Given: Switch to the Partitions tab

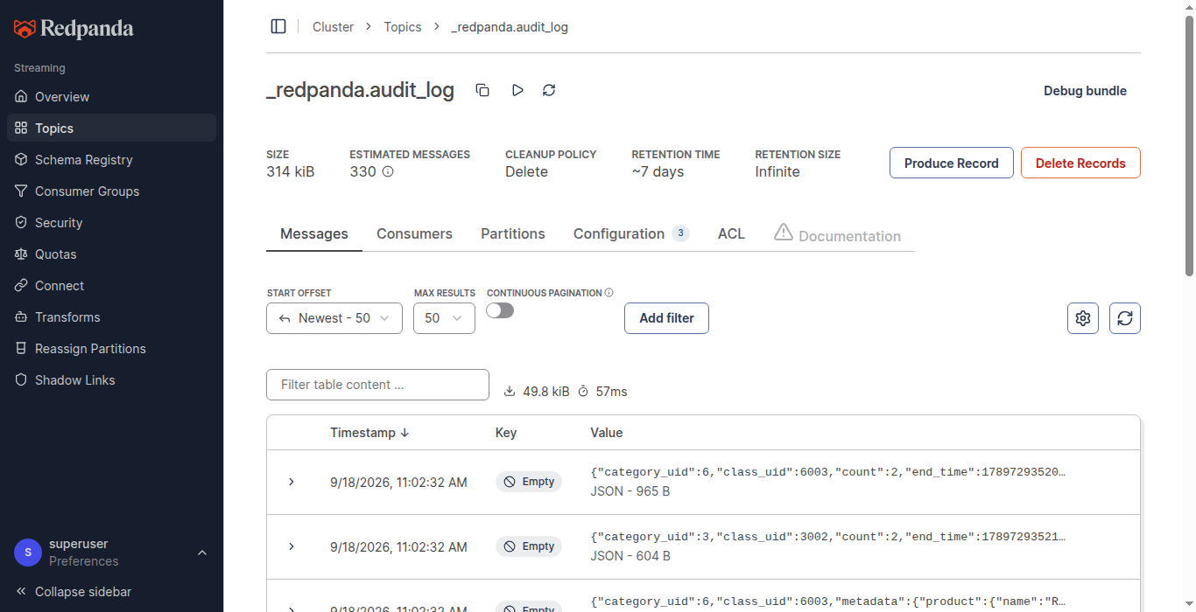Looking at the screenshot, I should [x=513, y=234].
